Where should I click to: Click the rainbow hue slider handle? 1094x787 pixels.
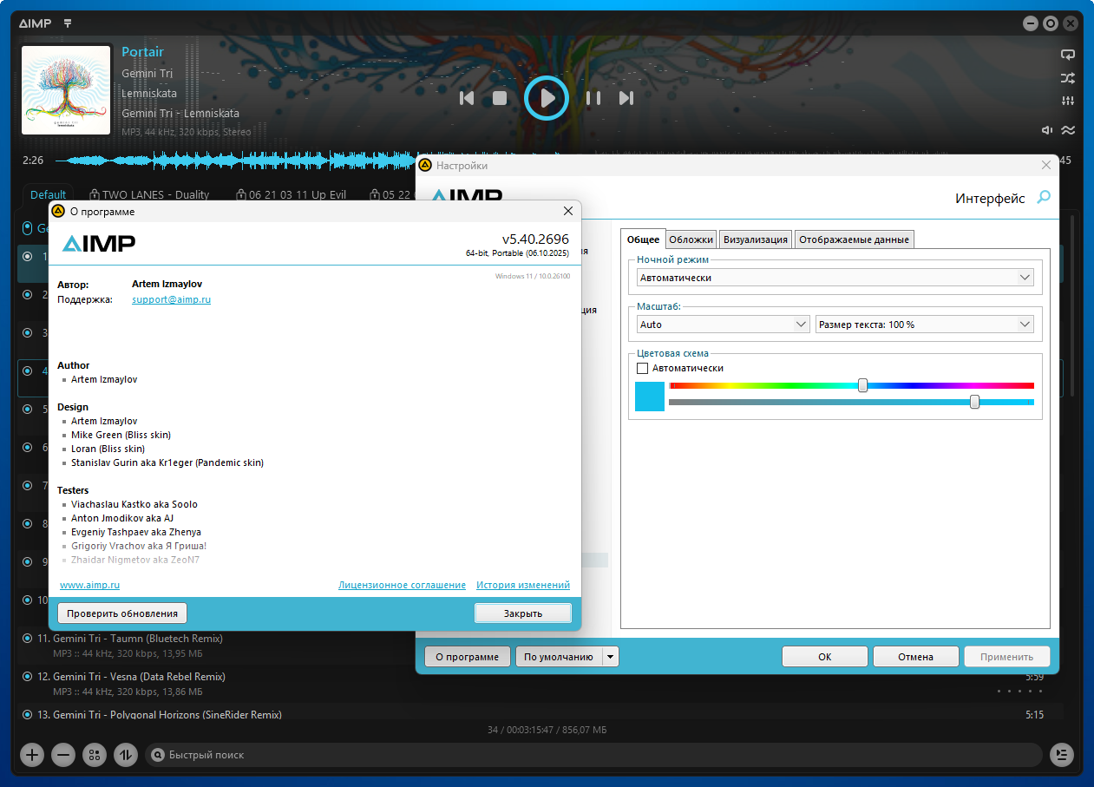pos(862,385)
